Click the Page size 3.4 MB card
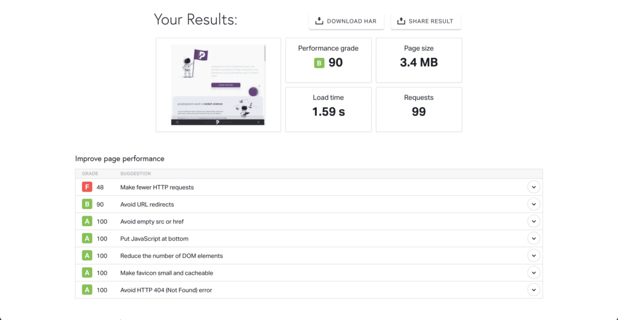The width and height of the screenshot is (618, 320). tap(419, 60)
